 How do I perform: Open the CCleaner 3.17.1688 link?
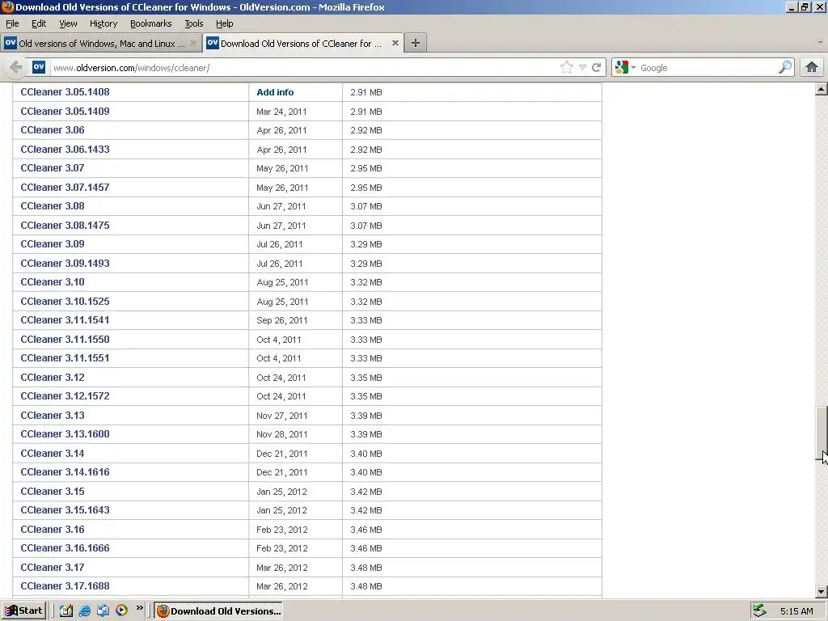pyautogui.click(x=65, y=586)
